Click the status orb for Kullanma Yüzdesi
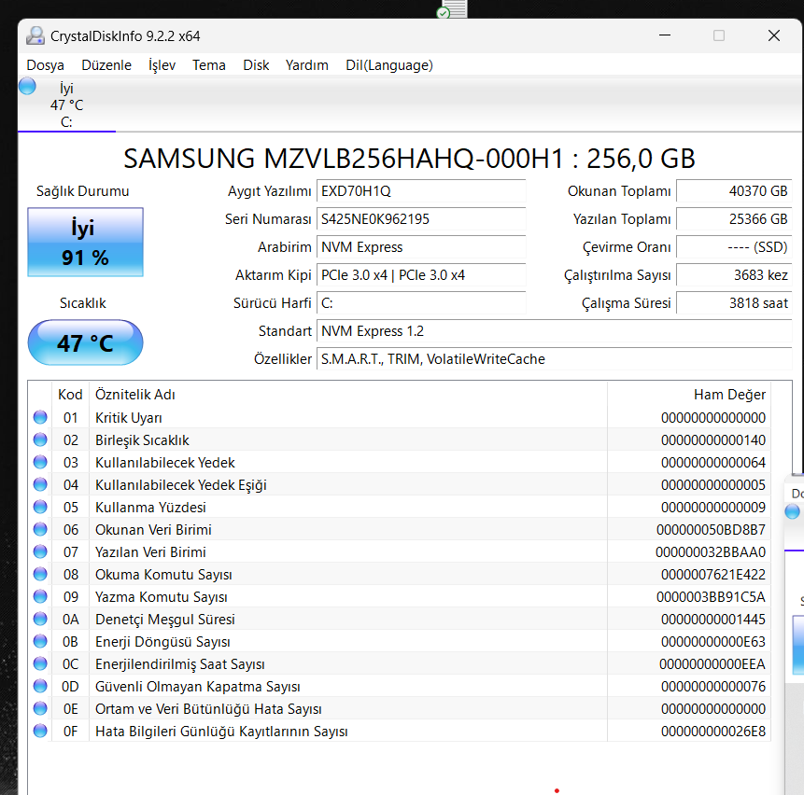 click(40, 507)
